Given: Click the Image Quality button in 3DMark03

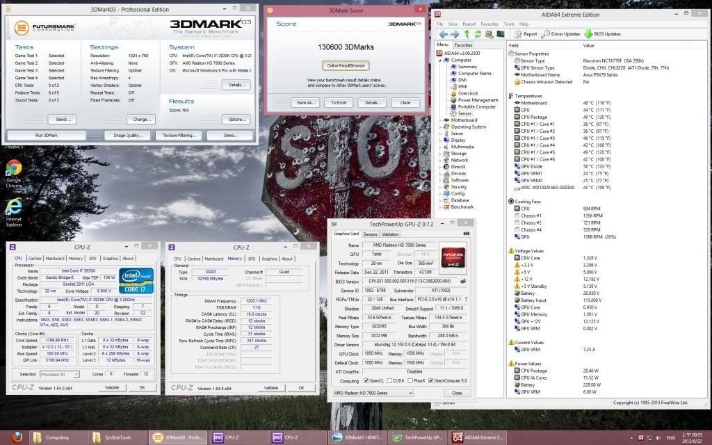Looking at the screenshot, I should tap(128, 136).
